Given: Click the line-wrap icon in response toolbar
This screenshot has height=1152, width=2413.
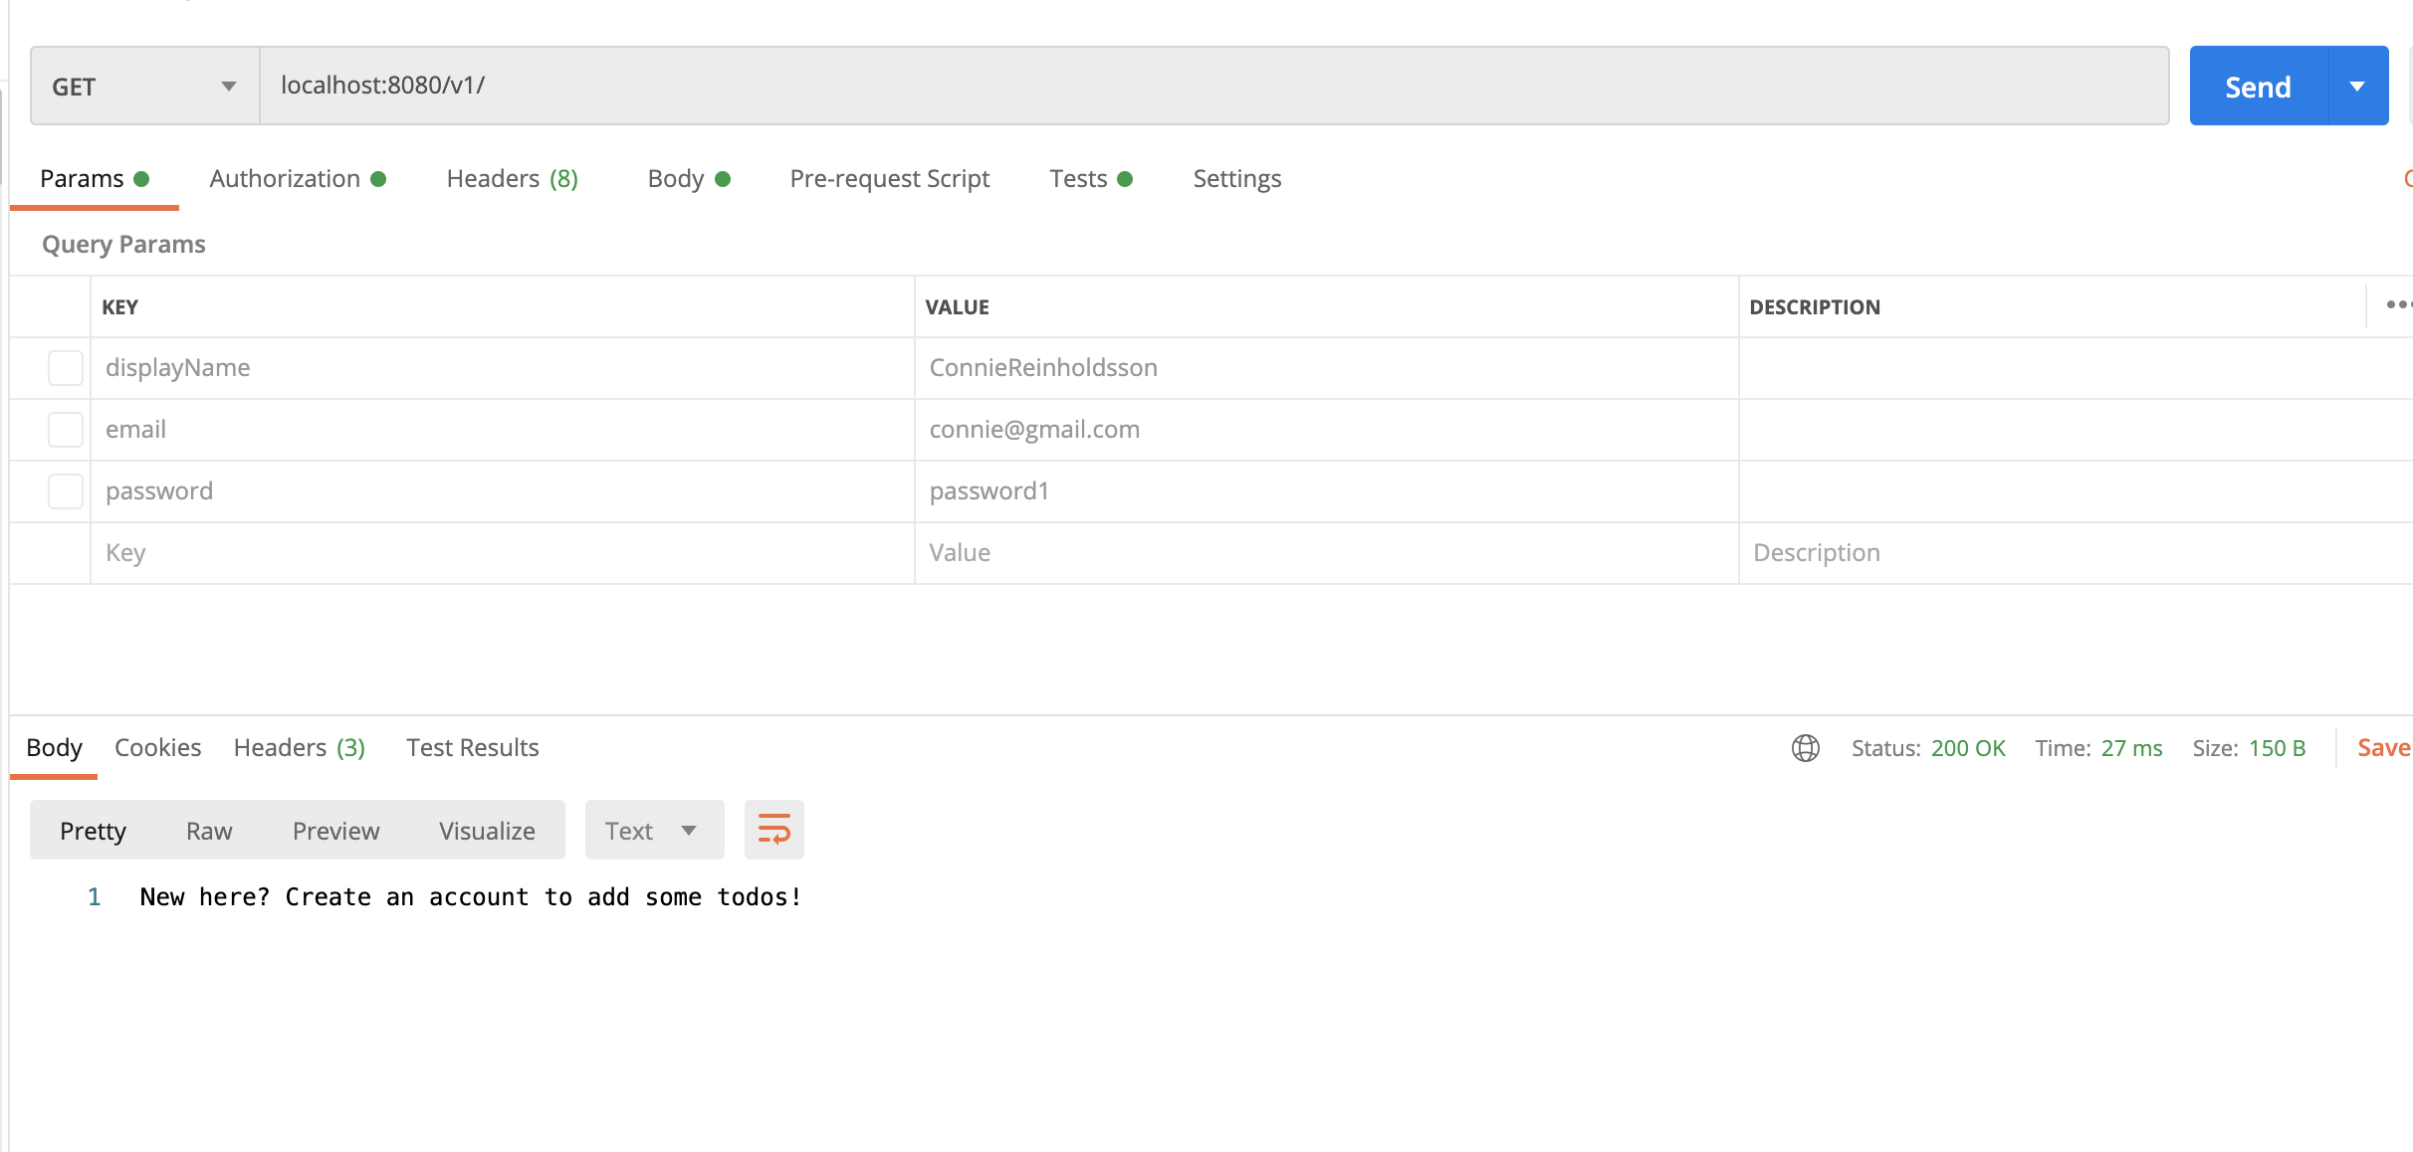Looking at the screenshot, I should click(774, 829).
